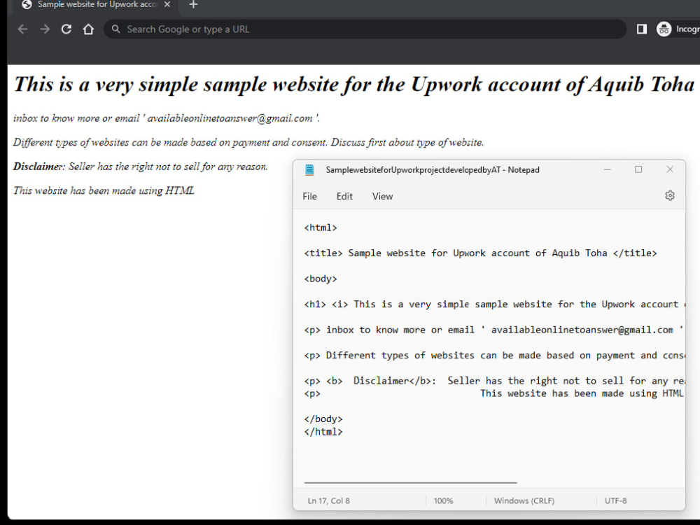Click the bold Disclaimer word on webpage
The height and width of the screenshot is (525, 700).
38,167
